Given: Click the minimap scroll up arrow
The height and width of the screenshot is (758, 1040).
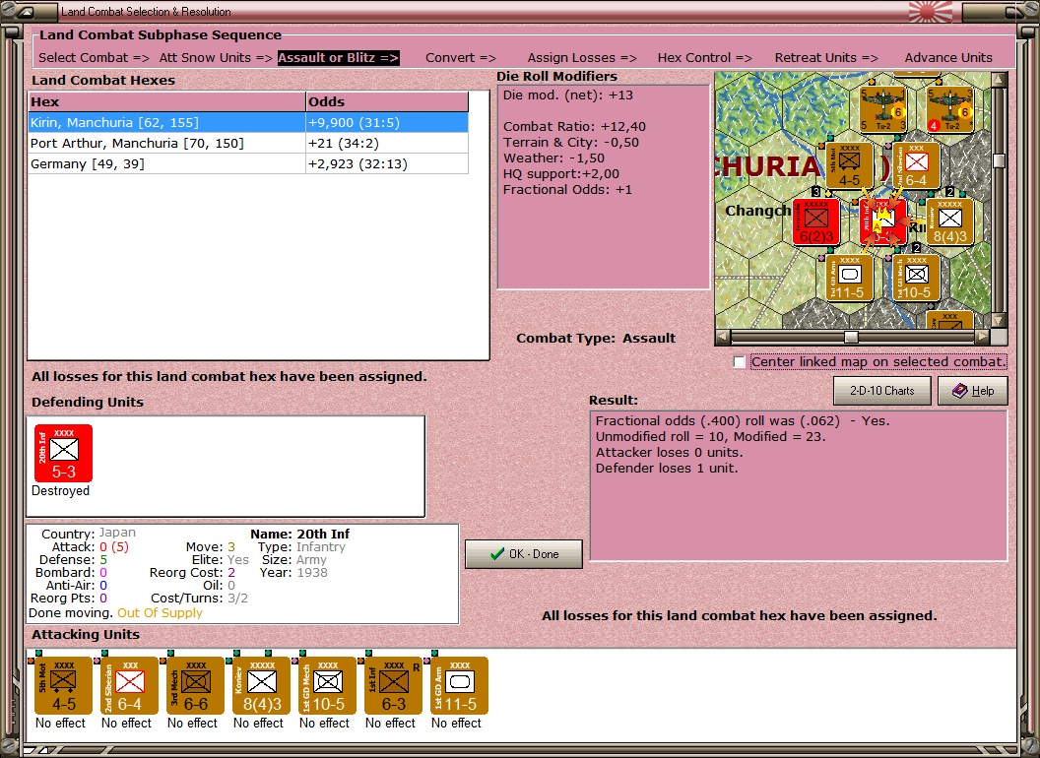Looking at the screenshot, I should click(x=999, y=80).
